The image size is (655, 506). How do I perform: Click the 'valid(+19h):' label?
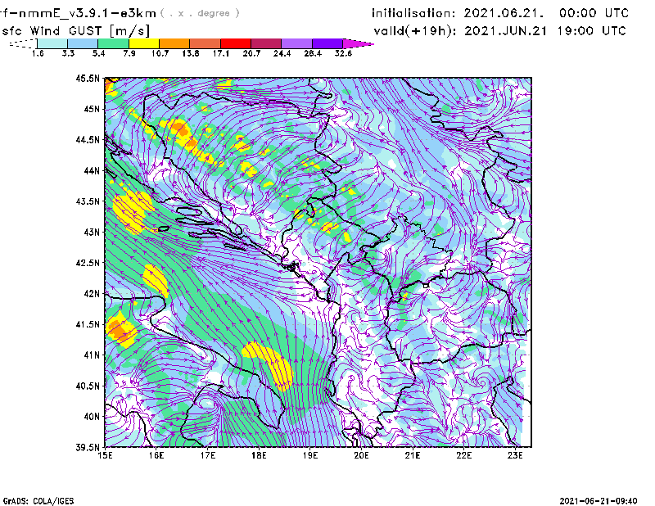click(x=415, y=31)
